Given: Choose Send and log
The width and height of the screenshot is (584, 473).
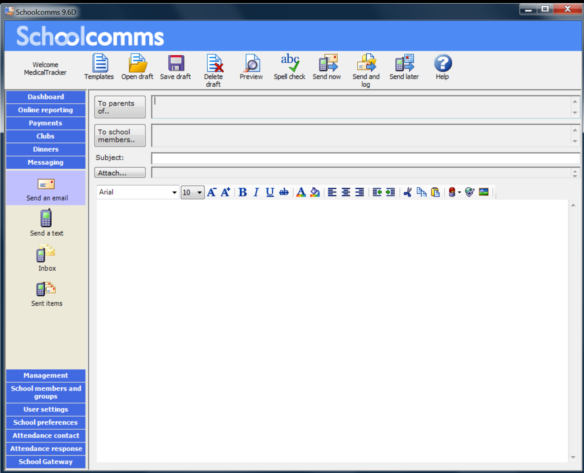Looking at the screenshot, I should coord(366,70).
